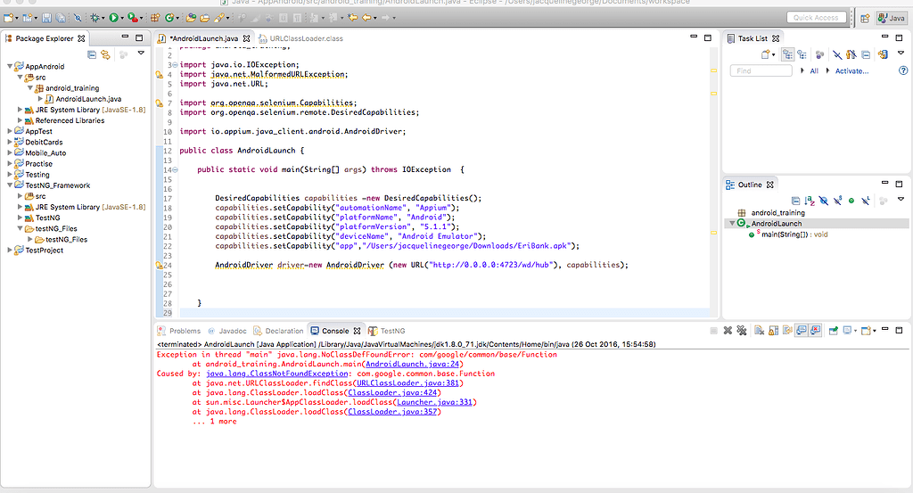Click the Open Perspective icon
This screenshot has width=913, height=493.
tap(865, 18)
